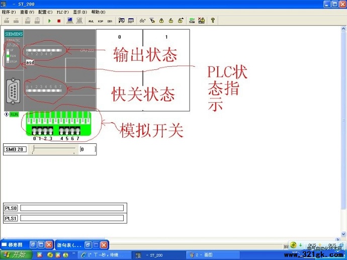Restore the minimized 语句表 window
This screenshot has height=260, width=347.
88,245
